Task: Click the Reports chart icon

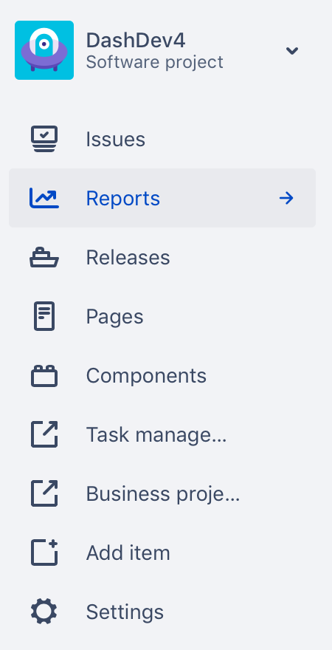Action: point(44,198)
